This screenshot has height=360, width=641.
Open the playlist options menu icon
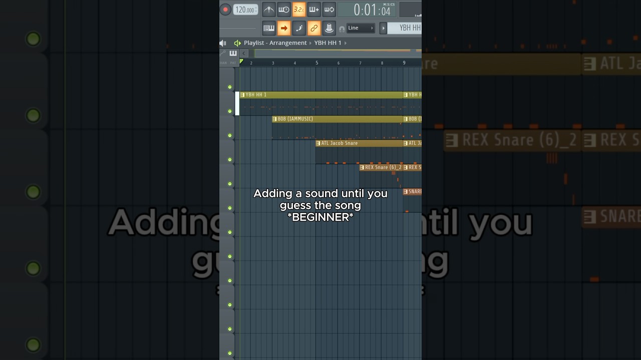tap(223, 43)
